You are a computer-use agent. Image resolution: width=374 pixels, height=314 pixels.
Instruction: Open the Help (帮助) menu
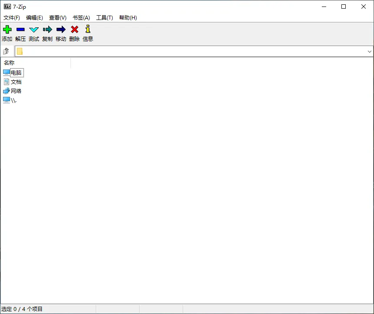pyautogui.click(x=128, y=18)
